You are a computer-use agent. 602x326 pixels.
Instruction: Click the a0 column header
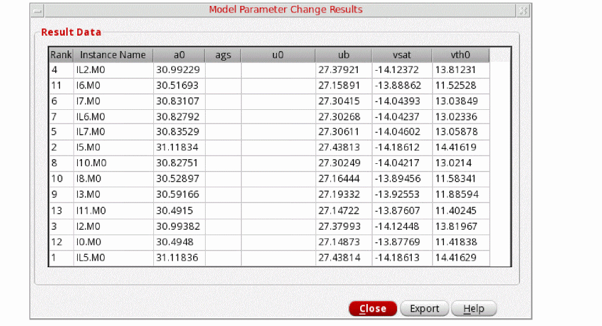click(x=179, y=55)
